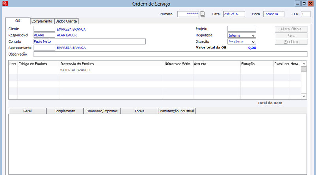Open the Totais tab
Screen dimensions: 316x175
[139, 111]
